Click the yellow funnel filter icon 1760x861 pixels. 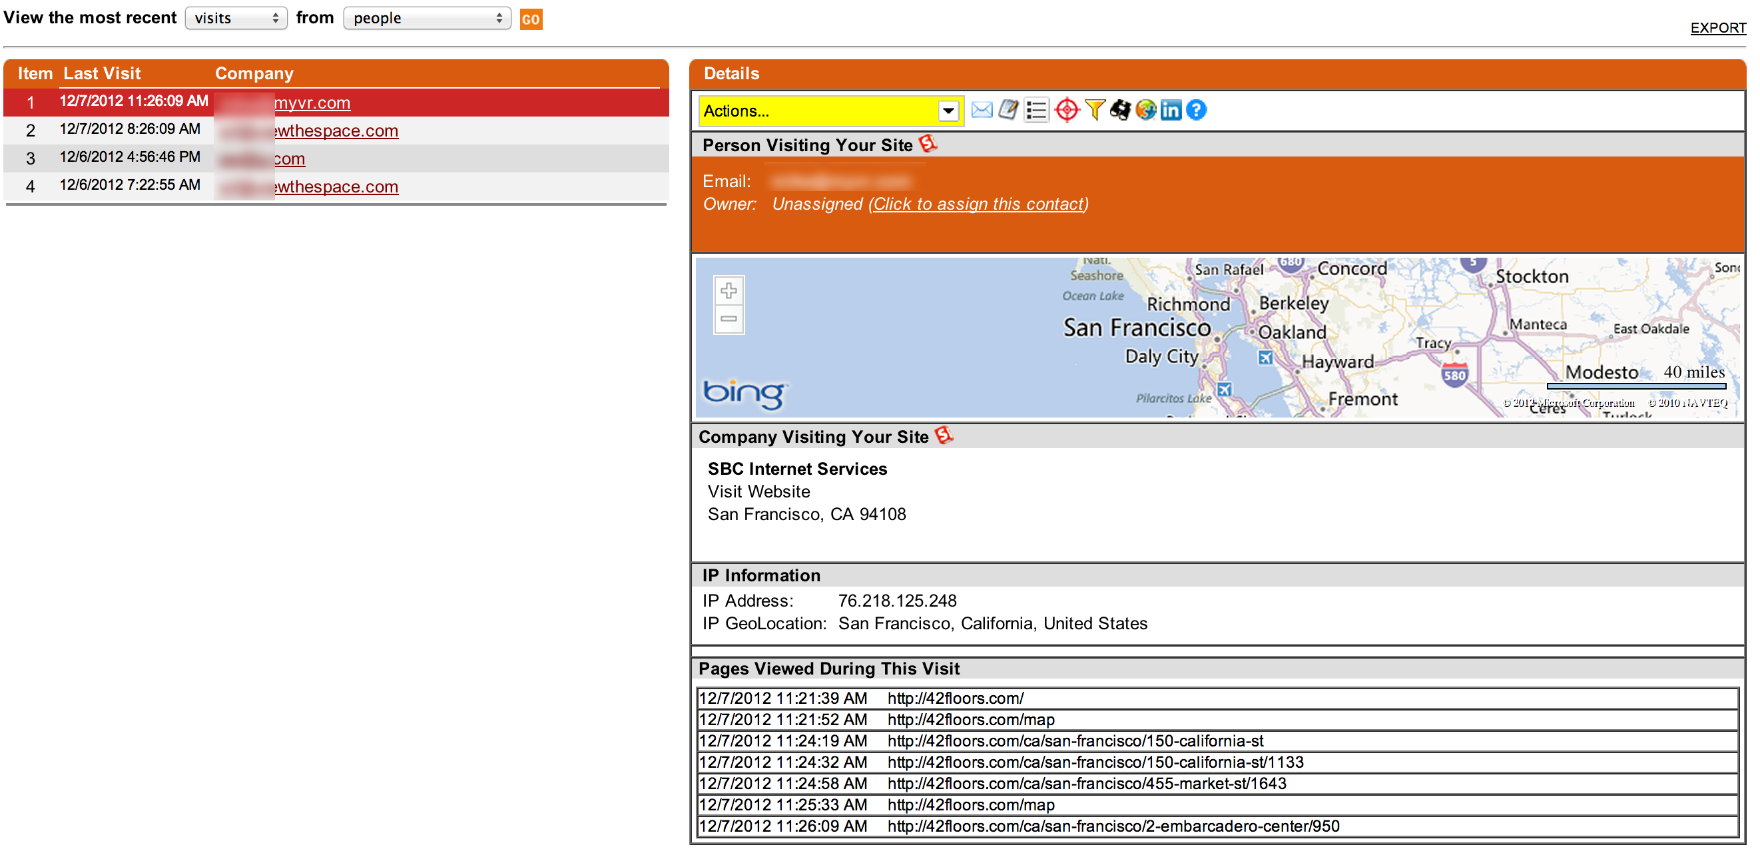pos(1095,110)
